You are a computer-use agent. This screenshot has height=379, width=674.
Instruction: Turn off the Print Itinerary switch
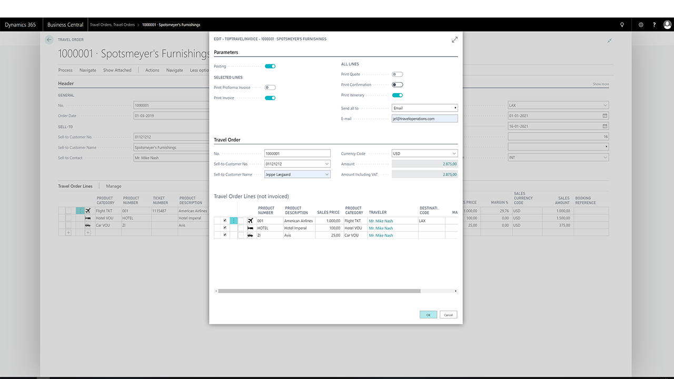pyautogui.click(x=398, y=95)
